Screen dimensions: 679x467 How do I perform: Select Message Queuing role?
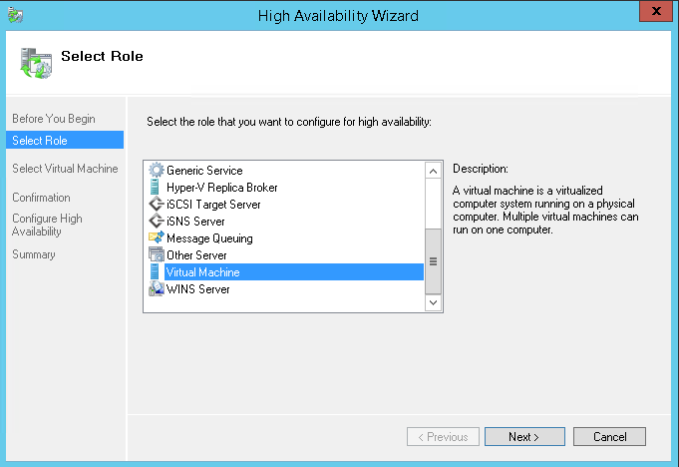[209, 237]
